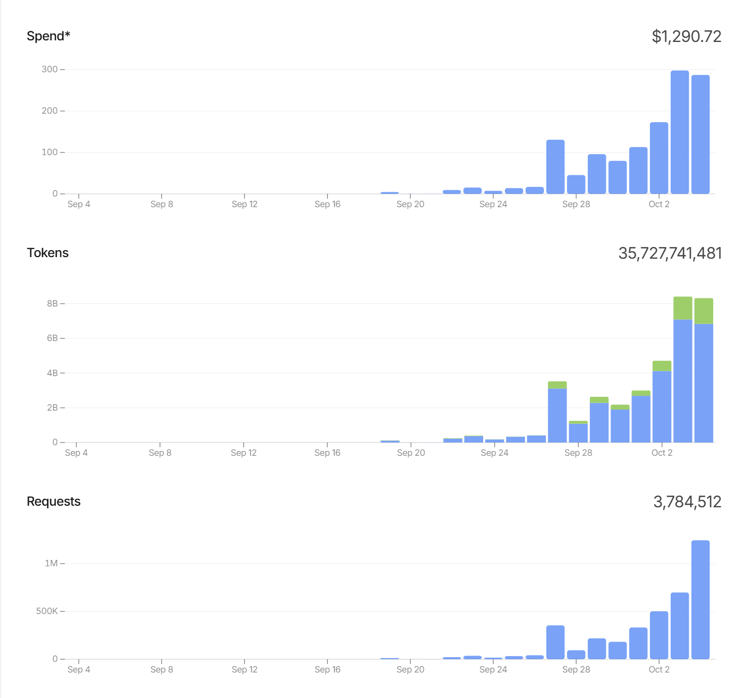Select the "Sep 12" label under the Tokens chart
Viewport: 744px width, 698px height.
[x=243, y=453]
